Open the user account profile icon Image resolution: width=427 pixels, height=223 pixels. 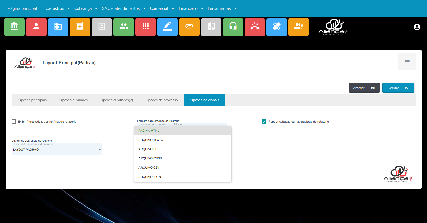(417, 27)
